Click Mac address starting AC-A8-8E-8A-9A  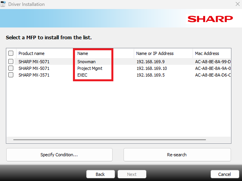(213, 68)
